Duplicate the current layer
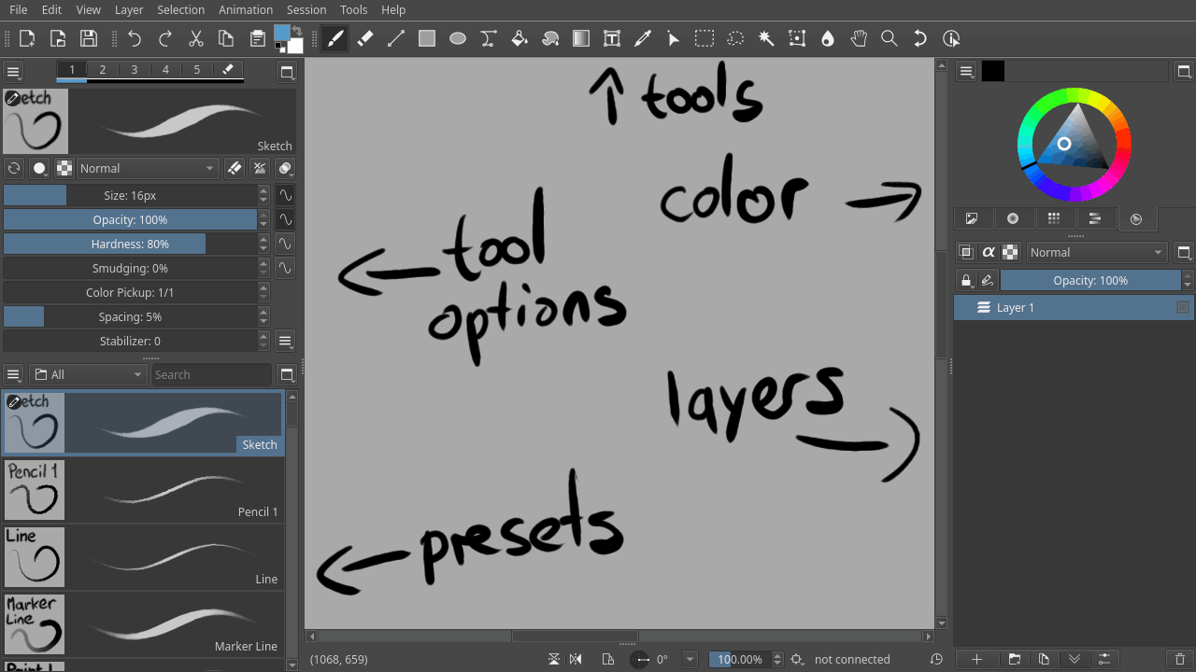 click(1044, 659)
